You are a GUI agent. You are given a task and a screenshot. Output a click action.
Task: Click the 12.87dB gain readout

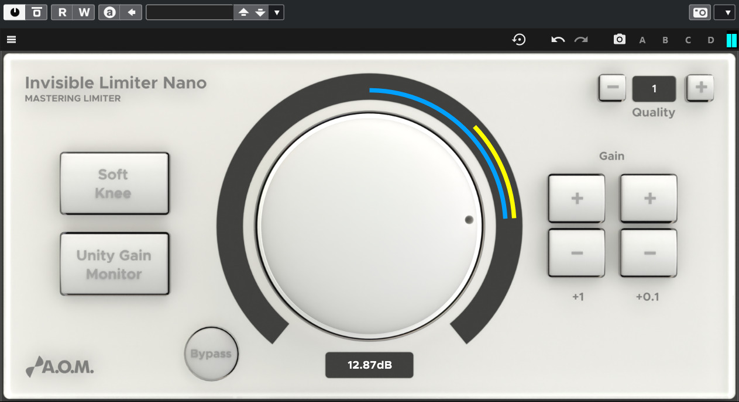coord(370,365)
